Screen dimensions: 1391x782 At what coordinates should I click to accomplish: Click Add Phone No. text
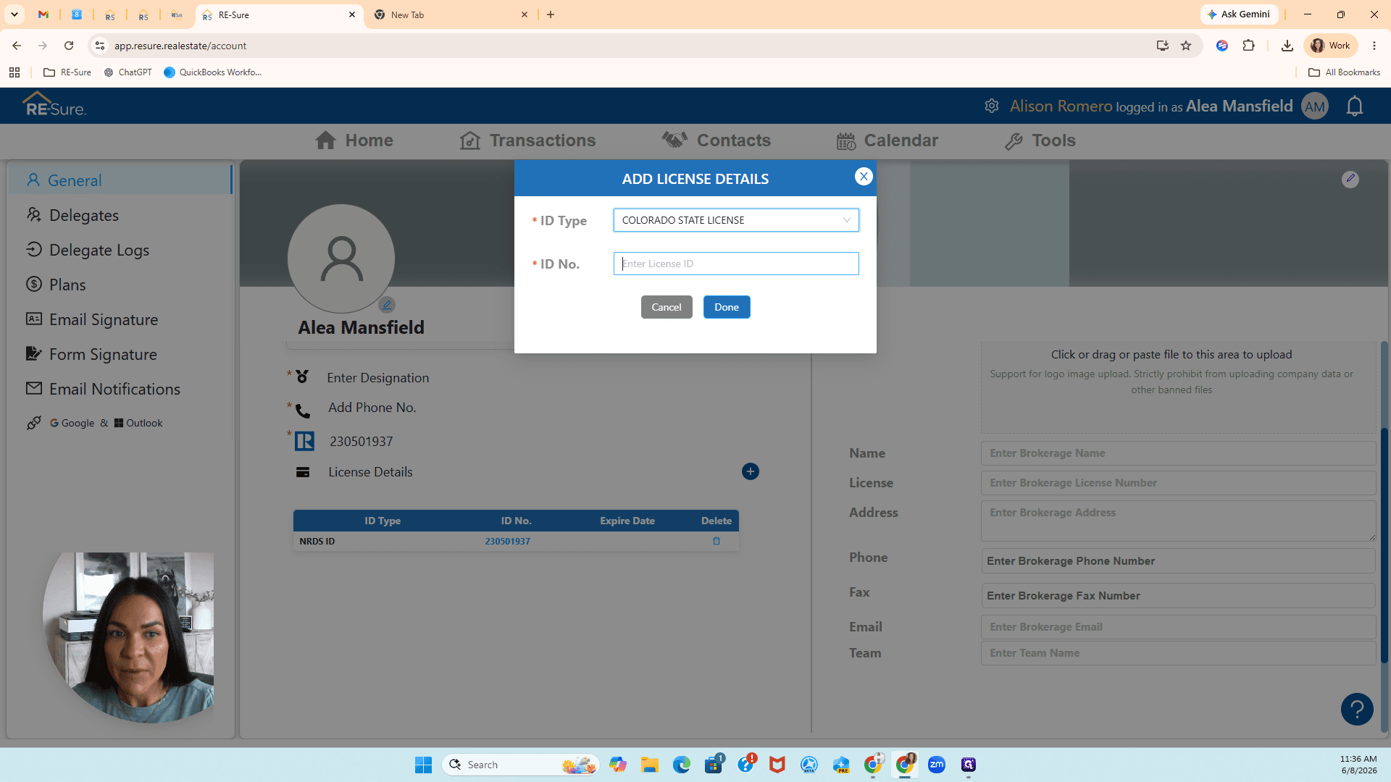click(x=372, y=408)
